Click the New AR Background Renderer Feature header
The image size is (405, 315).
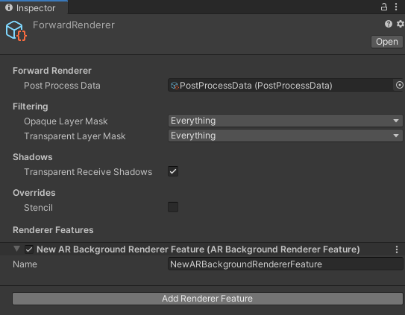click(198, 249)
